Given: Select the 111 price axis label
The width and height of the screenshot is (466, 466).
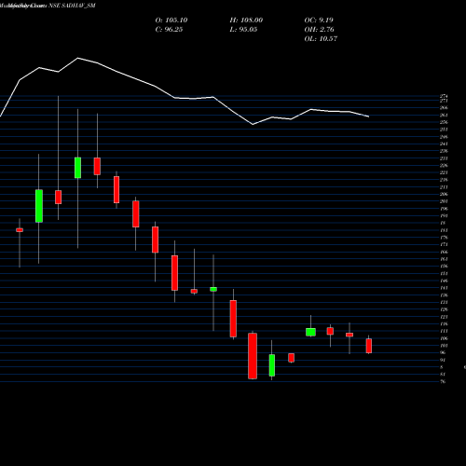Looking at the screenshot, I should point(444,331).
